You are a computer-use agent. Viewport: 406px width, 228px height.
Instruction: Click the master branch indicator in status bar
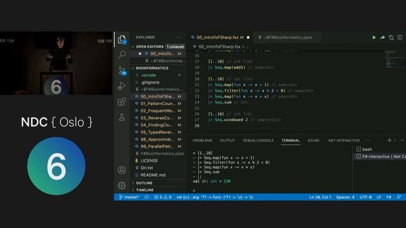(x=129, y=197)
